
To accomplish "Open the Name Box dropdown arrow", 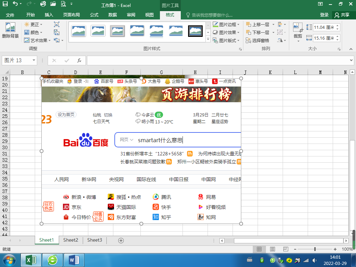I will (34, 60).
